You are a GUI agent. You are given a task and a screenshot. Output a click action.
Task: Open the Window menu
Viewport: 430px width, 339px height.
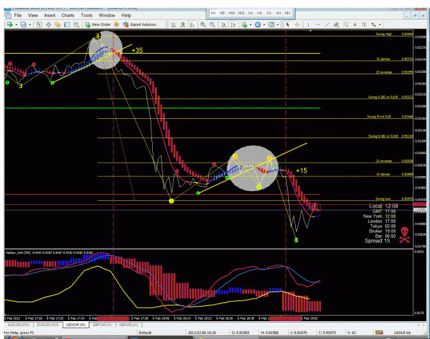pos(107,15)
